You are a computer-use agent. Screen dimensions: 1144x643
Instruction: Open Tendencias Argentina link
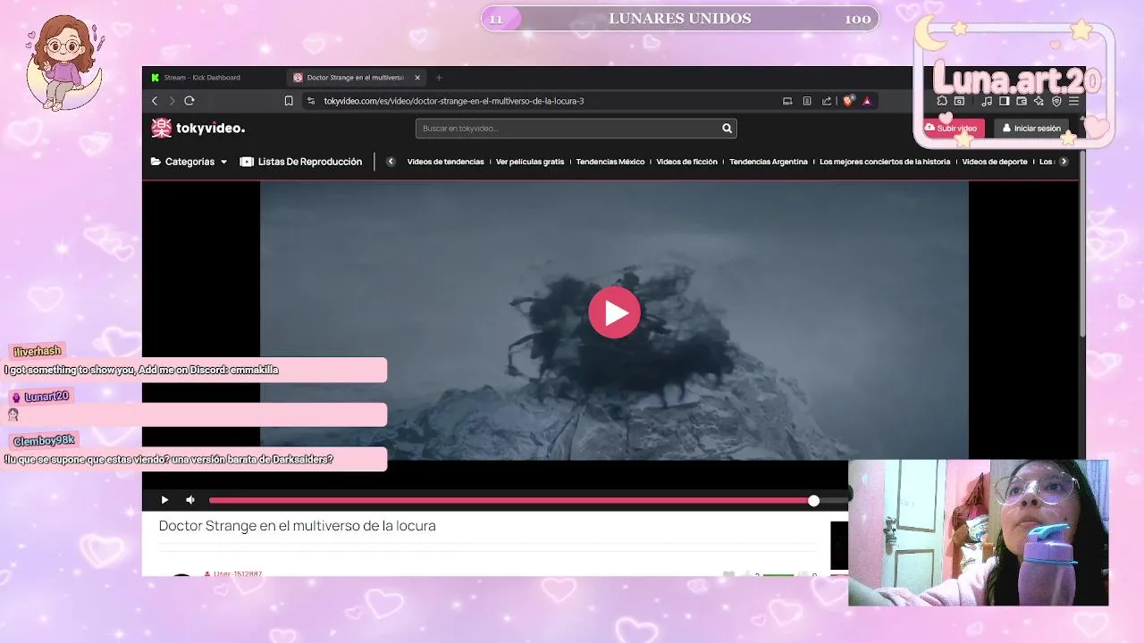point(769,162)
